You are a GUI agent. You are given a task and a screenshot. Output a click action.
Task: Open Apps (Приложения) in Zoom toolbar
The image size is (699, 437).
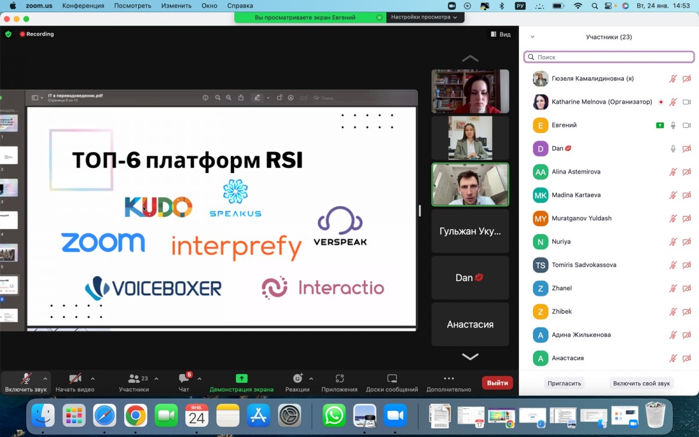(340, 379)
